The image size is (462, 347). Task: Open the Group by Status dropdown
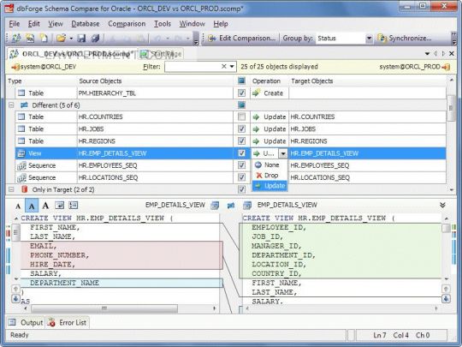click(369, 39)
